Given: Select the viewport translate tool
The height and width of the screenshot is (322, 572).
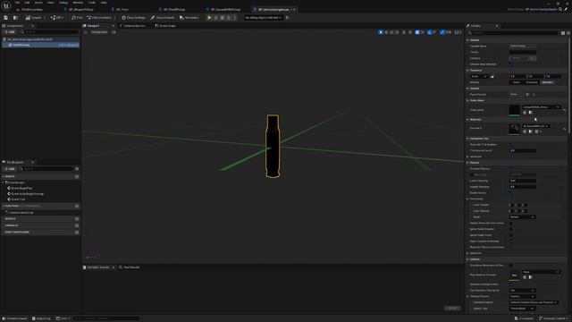Looking at the screenshot, I should coord(386,32).
